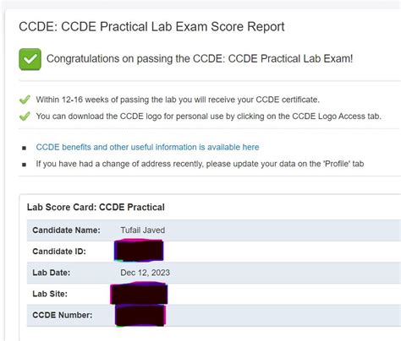Click the redacted Lab Site block

click(x=139, y=294)
